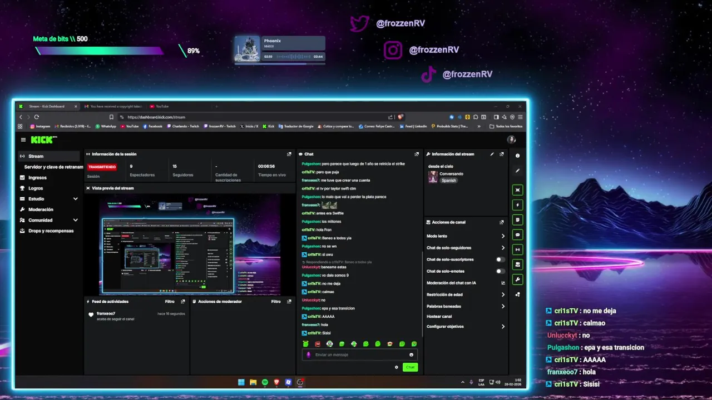712x400 pixels.
Task: Click the first green emote in chat bar
Action: (305, 344)
